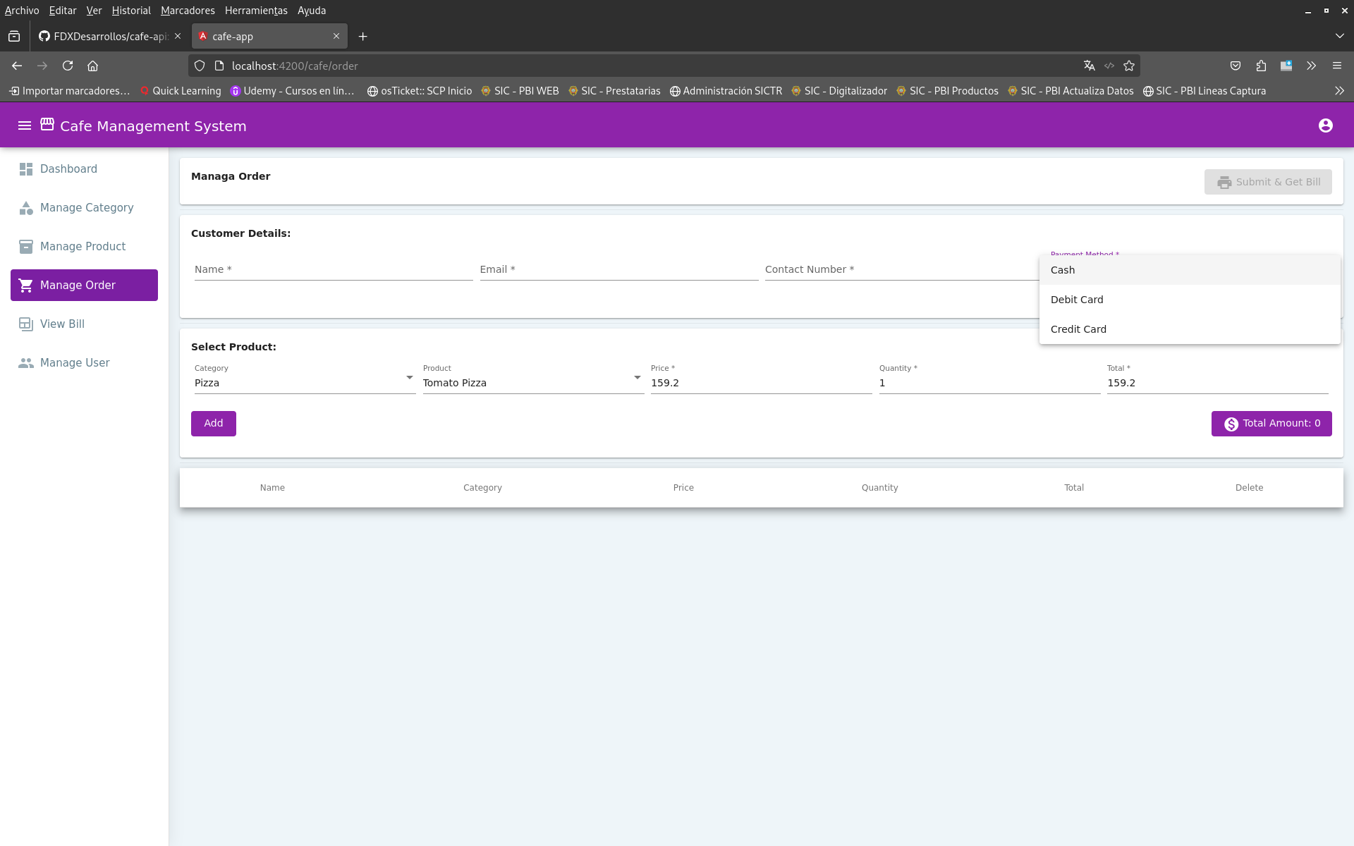Show more toolbar items chevron

[x=1311, y=66]
